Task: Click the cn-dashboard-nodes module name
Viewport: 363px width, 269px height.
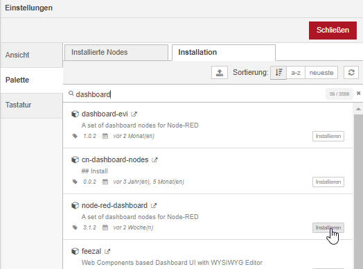Action: [x=115, y=159]
